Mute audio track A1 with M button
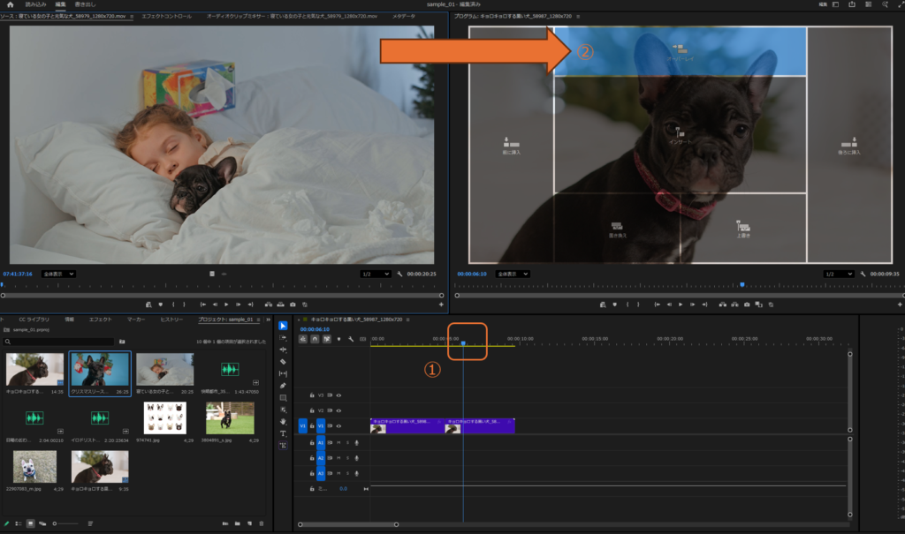The image size is (905, 534). click(338, 443)
